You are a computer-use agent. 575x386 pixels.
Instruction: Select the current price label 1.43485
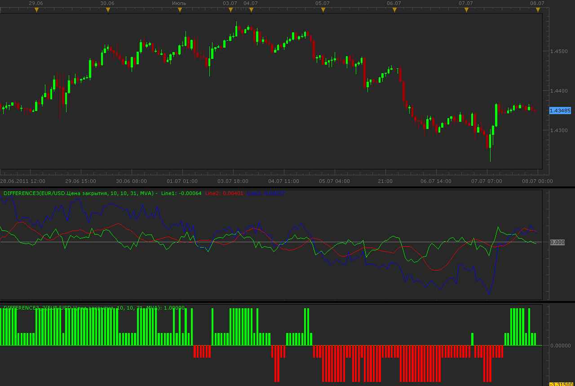click(560, 111)
